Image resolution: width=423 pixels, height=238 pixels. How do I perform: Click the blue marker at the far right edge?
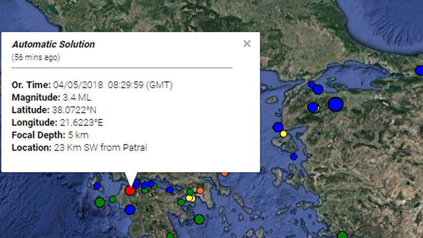pyautogui.click(x=419, y=70)
